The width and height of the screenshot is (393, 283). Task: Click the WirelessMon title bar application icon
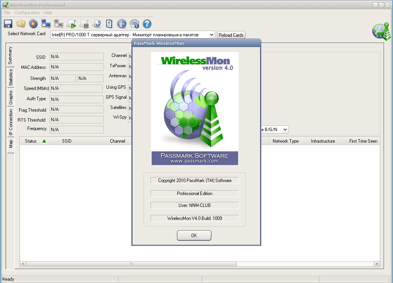5,5
